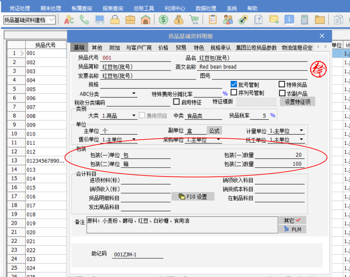This screenshot has width=350, height=277.
Task: Expand the 托工单位 dropdown
Action: pyautogui.click(x=301, y=139)
